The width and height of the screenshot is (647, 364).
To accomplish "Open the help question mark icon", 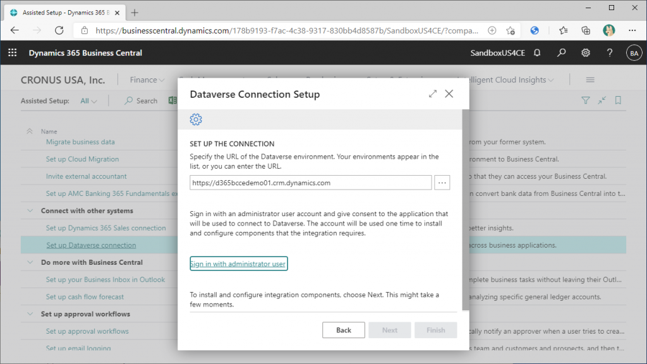I will [x=610, y=53].
